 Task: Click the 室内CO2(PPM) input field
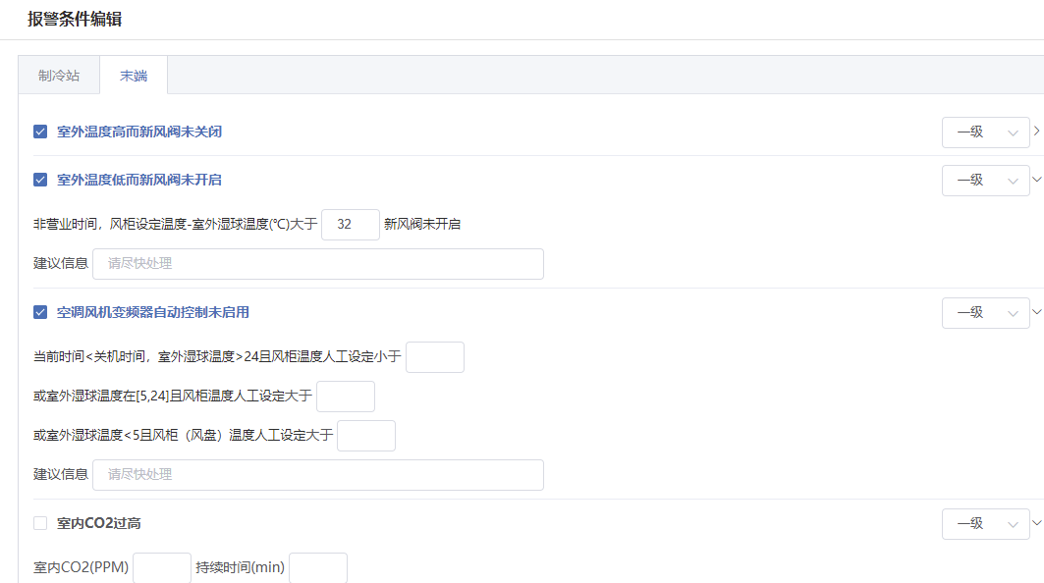[162, 567]
